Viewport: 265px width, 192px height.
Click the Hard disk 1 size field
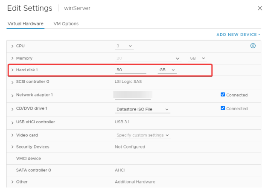click(131, 70)
